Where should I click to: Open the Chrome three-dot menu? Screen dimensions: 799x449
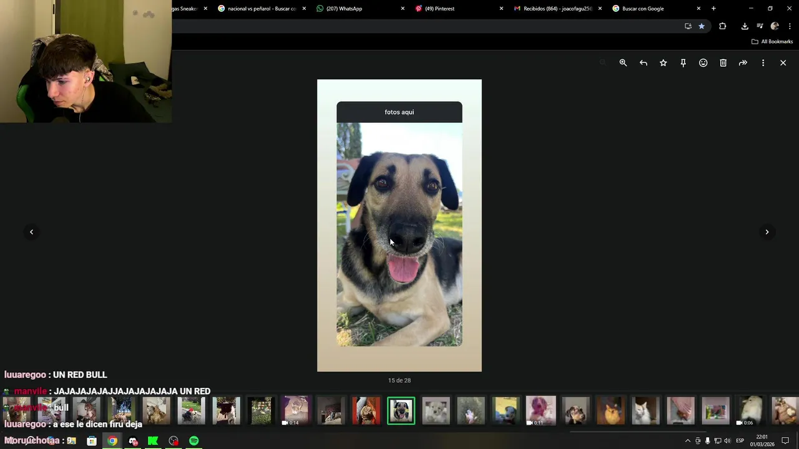pos(790,26)
